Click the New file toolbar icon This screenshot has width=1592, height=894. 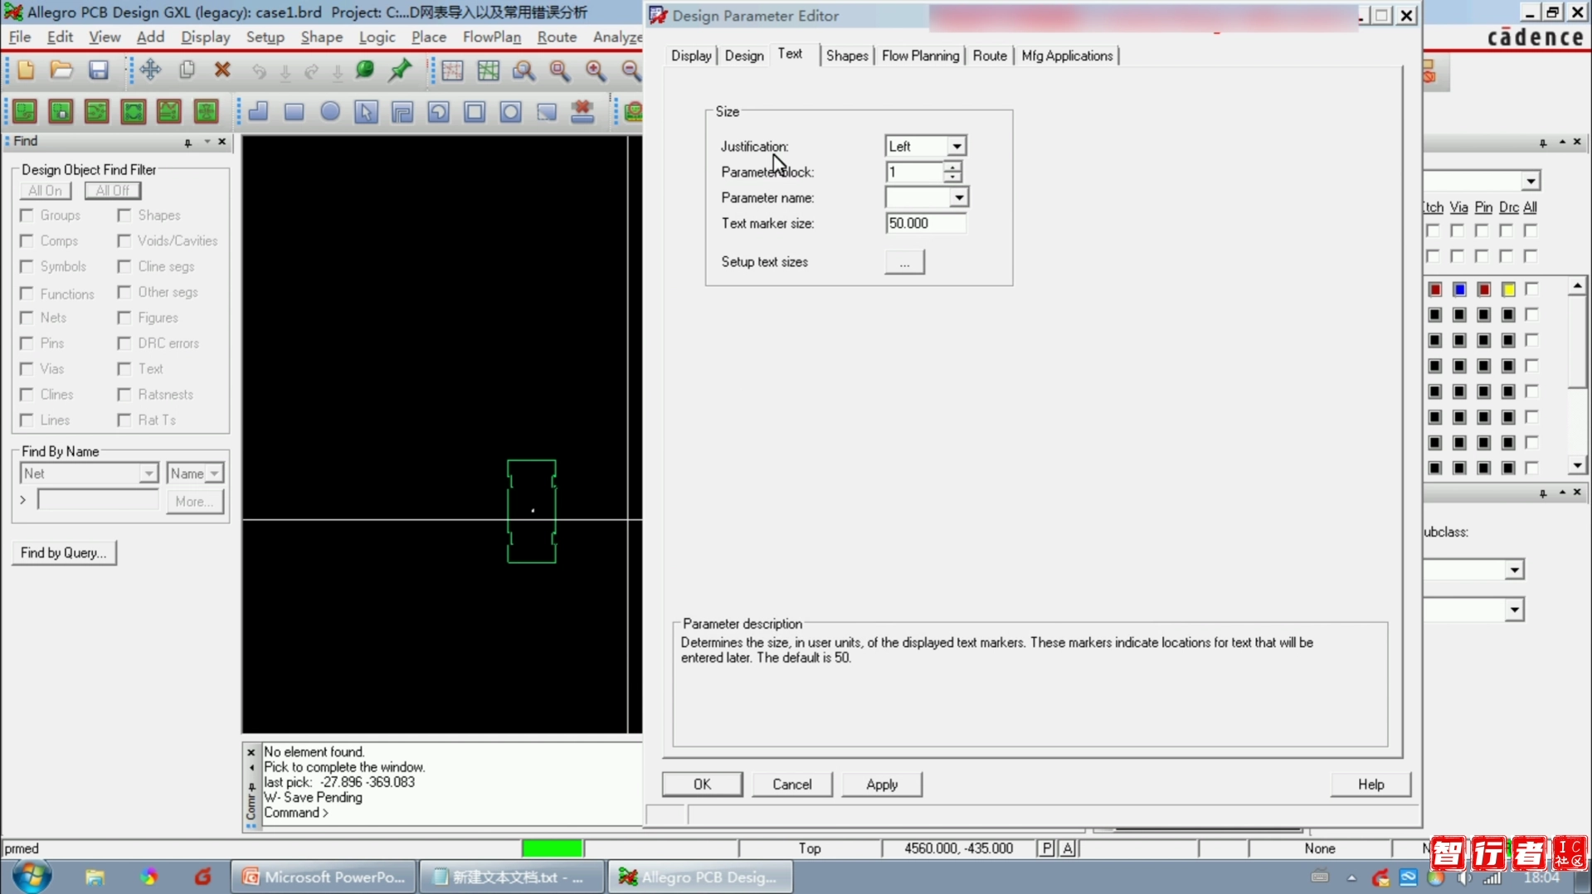26,70
